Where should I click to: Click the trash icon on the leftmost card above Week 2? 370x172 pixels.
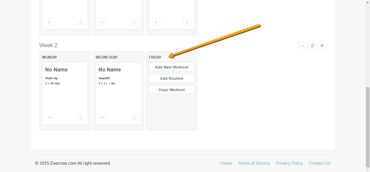click(x=81, y=22)
